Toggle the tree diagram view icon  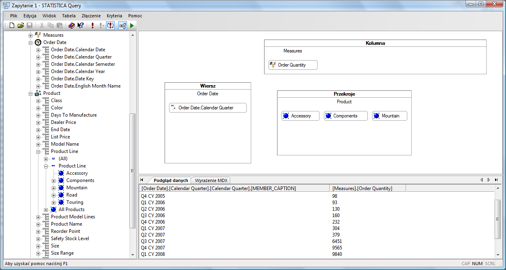tap(123, 25)
